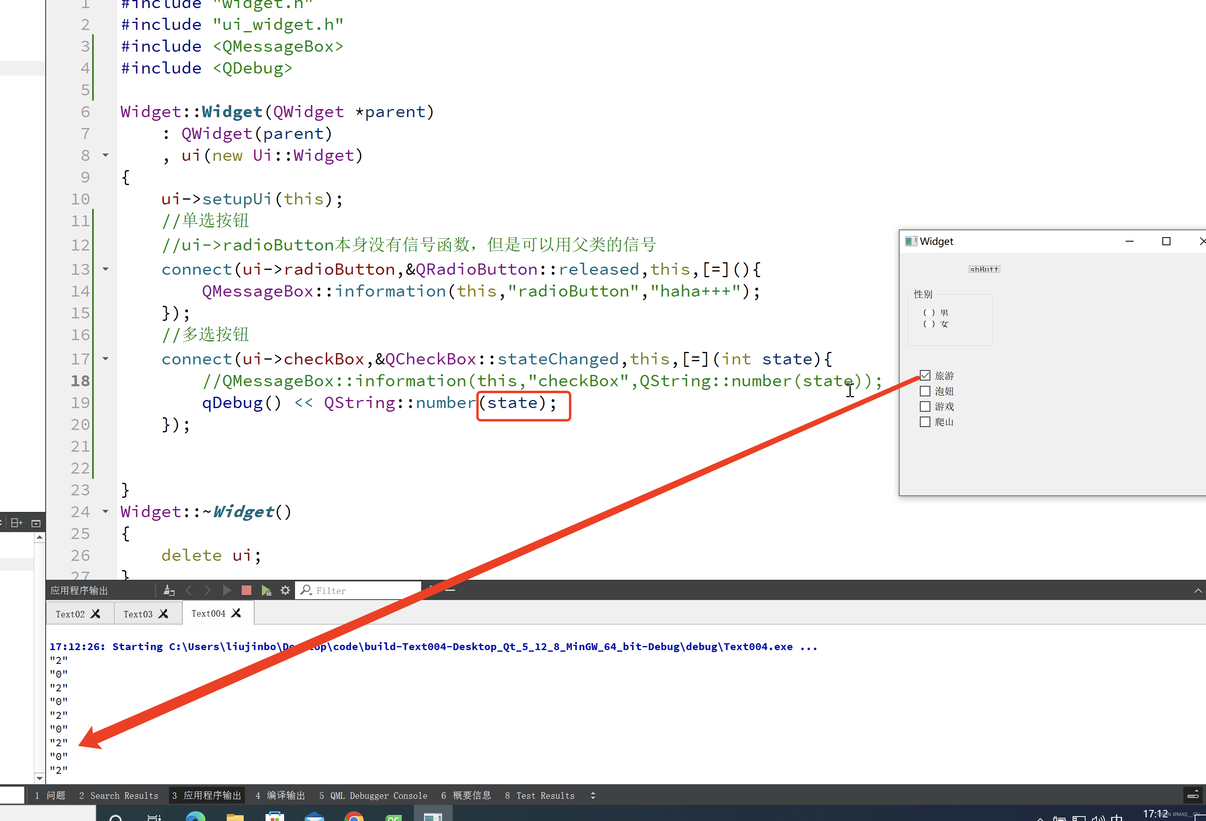This screenshot has width=1206, height=821.
Task: Open the Search Results pane
Action: tap(119, 796)
